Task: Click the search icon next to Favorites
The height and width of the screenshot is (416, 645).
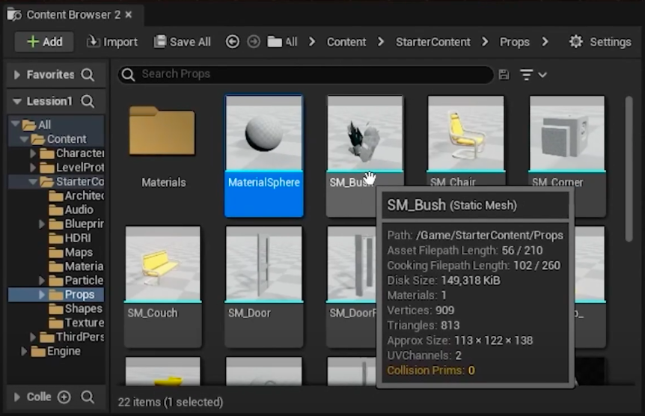Action: coord(88,75)
